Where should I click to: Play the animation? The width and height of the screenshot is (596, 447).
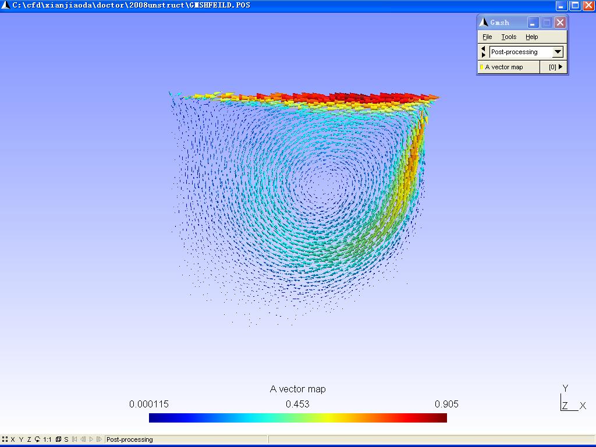pos(91,439)
